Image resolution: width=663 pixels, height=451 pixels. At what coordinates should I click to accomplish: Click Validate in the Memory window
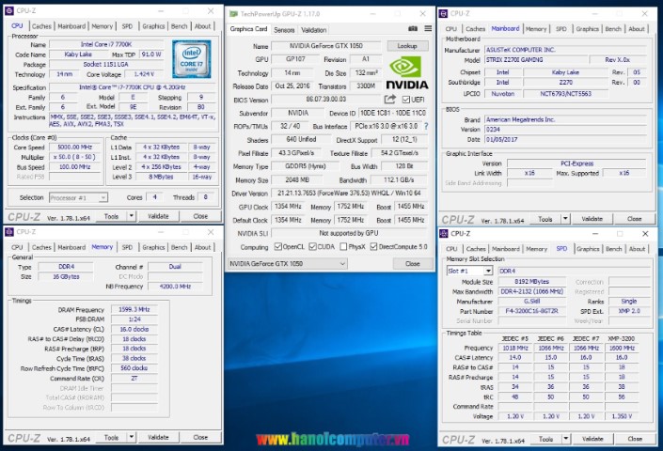pos(158,437)
